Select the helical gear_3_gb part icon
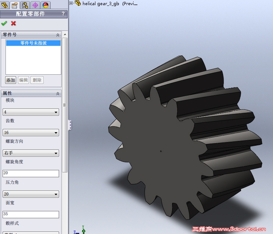The width and height of the screenshot is (273, 234). [78, 3]
